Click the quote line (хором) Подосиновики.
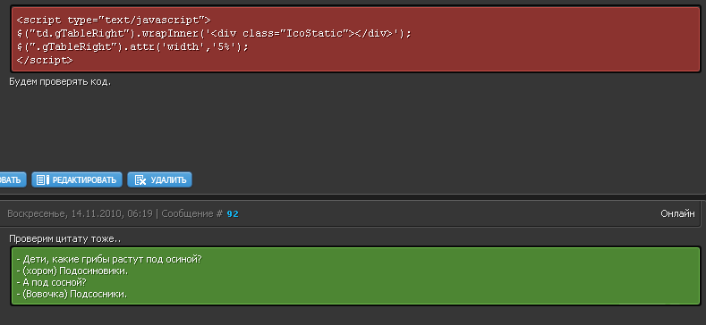This screenshot has width=706, height=325. click(72, 271)
